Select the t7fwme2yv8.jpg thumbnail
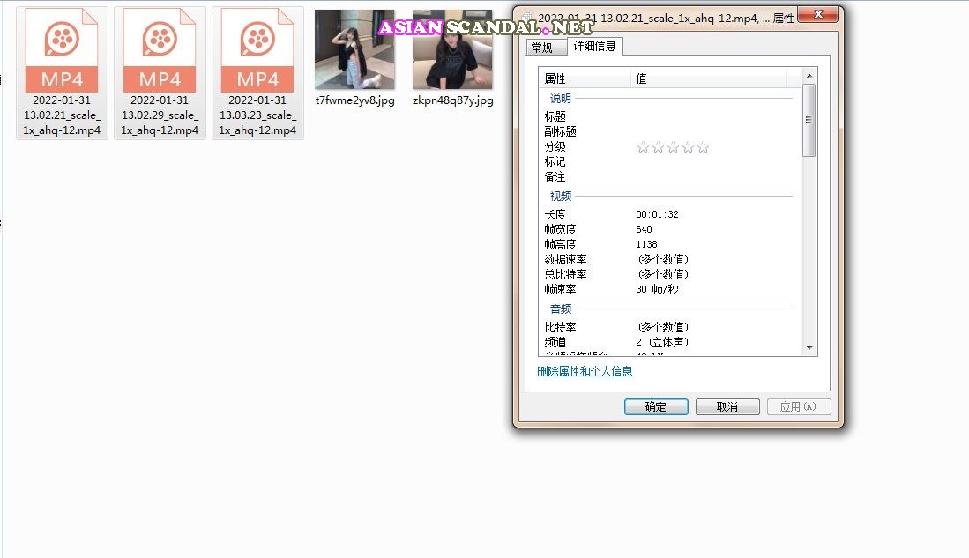The image size is (969, 558). click(x=354, y=49)
